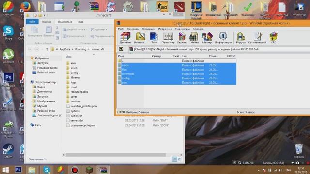Screen dimensions: 310x174
Task: Open the Найти (Find) binoculars tool
Action: coord(194,38)
